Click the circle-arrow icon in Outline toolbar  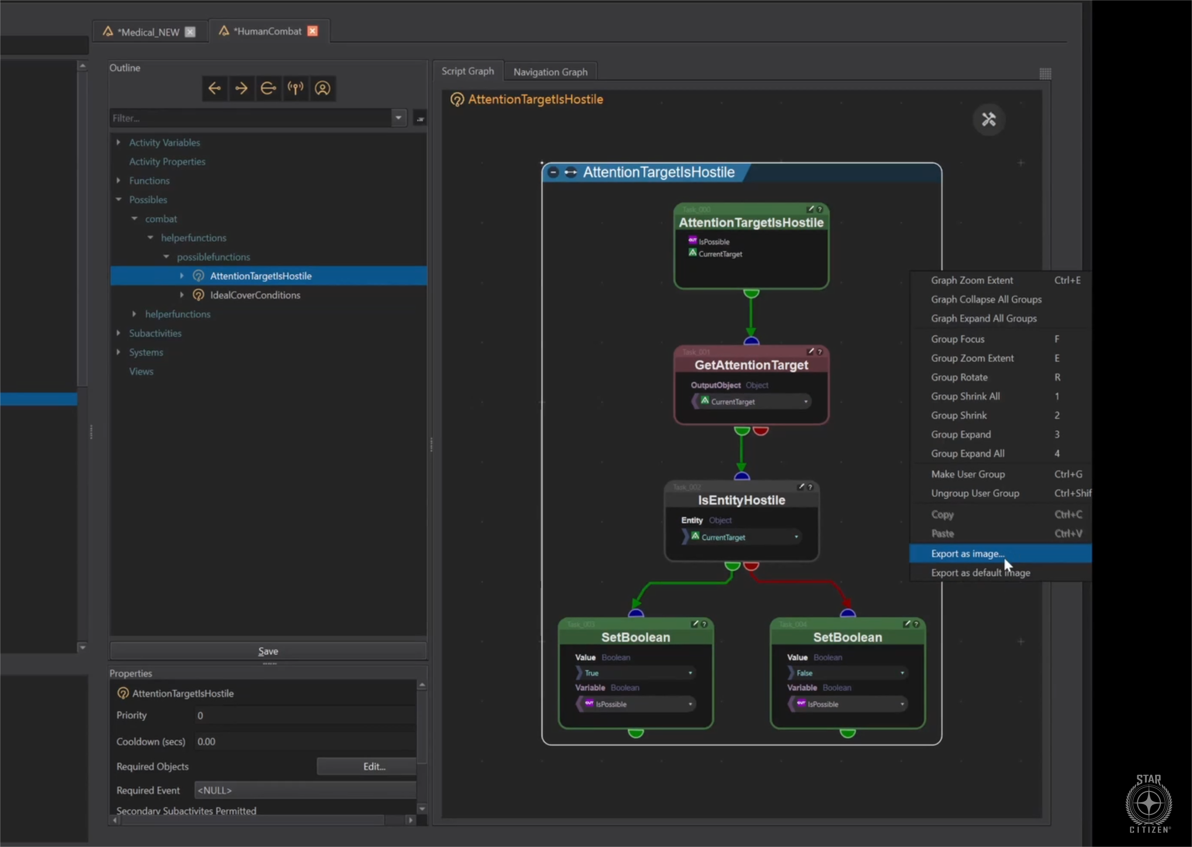[268, 88]
